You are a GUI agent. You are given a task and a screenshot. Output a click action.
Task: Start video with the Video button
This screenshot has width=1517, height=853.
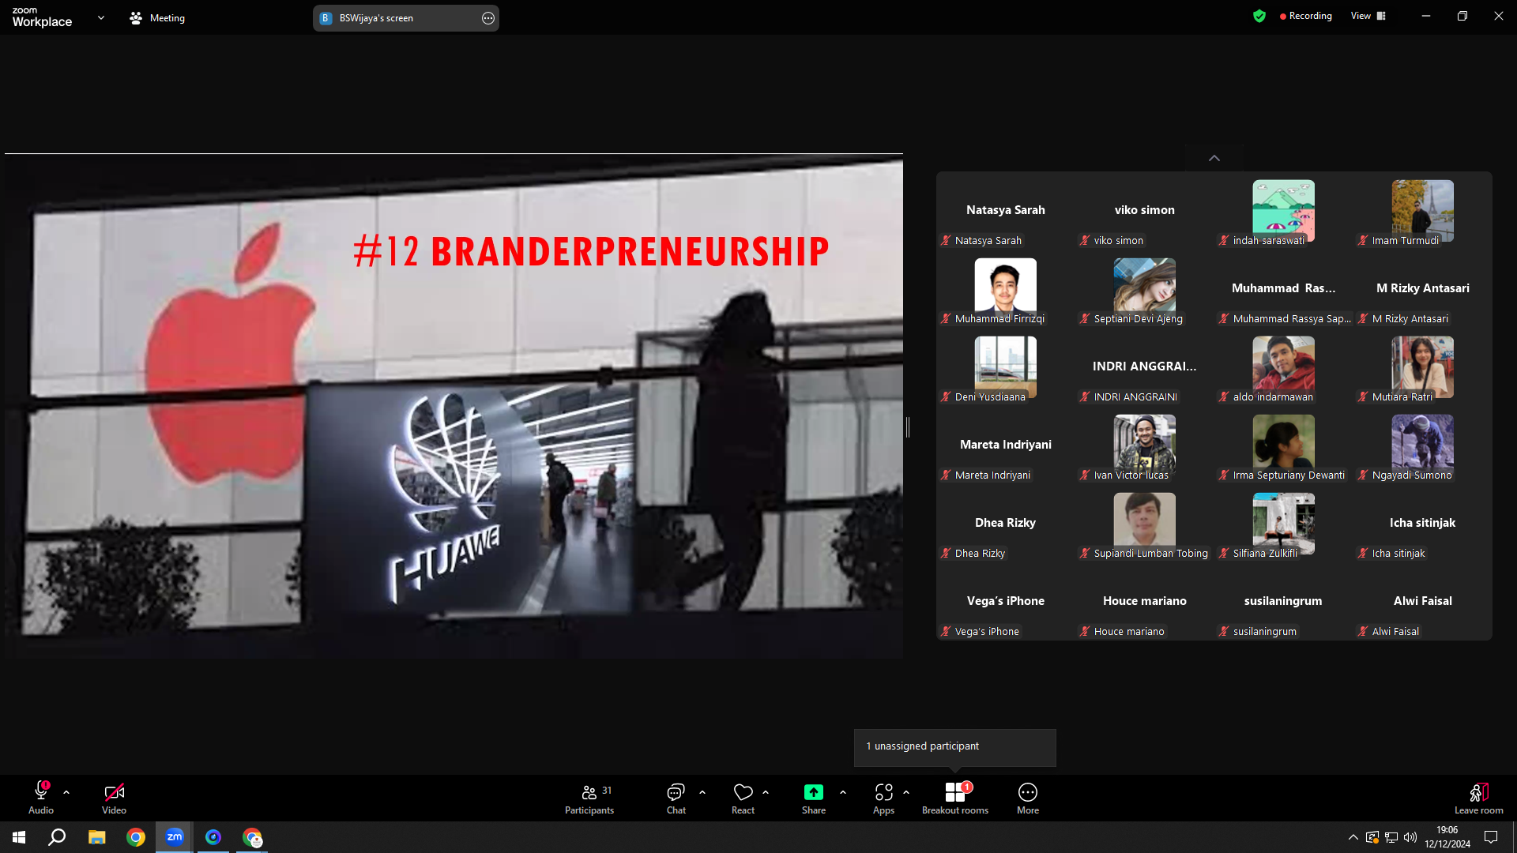[x=114, y=798]
